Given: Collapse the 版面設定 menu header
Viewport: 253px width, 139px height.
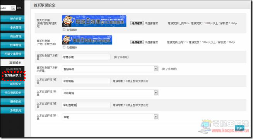Looking at the screenshot, I should pos(12,63).
